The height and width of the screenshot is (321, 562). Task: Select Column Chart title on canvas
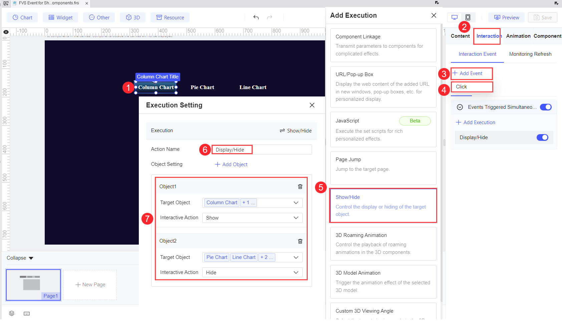(156, 87)
